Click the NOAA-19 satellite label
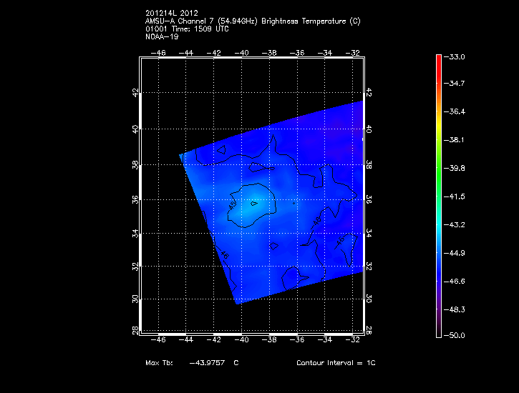 pos(161,37)
